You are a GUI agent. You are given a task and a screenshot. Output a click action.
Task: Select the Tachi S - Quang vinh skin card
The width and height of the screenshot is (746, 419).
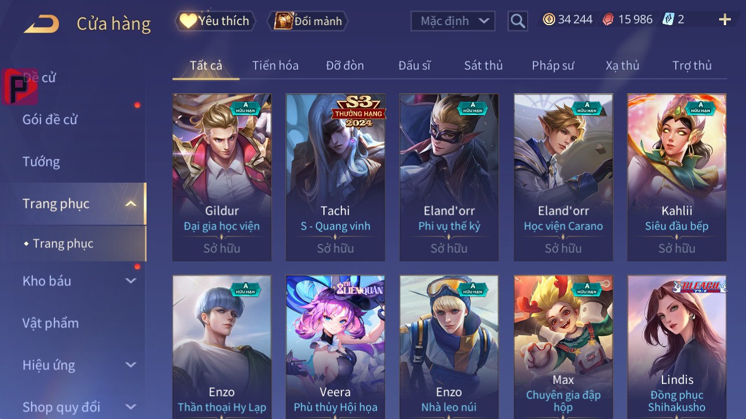(336, 177)
